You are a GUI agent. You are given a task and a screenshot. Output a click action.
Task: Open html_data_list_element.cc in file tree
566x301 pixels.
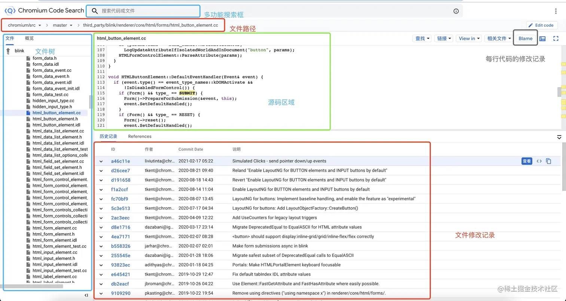tap(58, 131)
